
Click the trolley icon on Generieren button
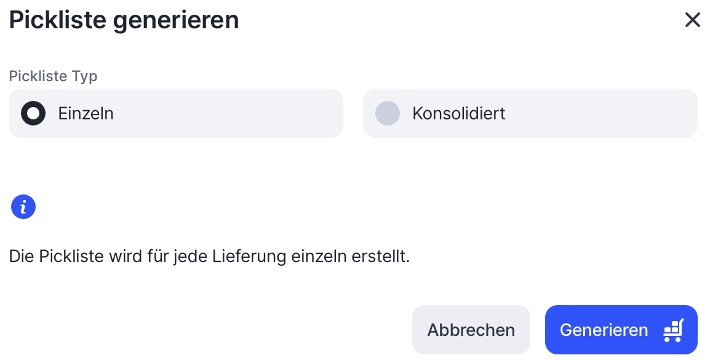coord(673,330)
